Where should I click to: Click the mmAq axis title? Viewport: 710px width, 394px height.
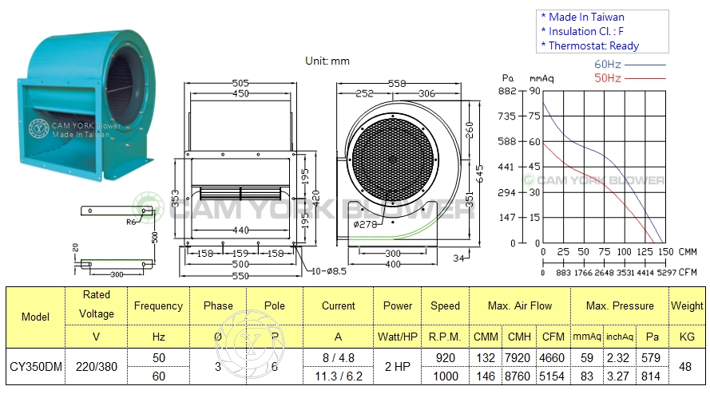point(541,79)
